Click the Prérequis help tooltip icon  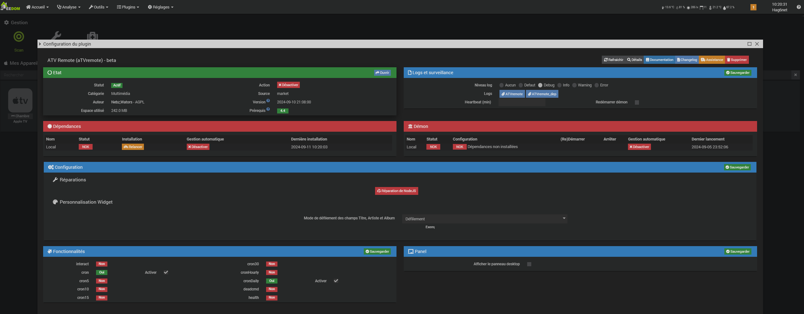pyautogui.click(x=268, y=109)
